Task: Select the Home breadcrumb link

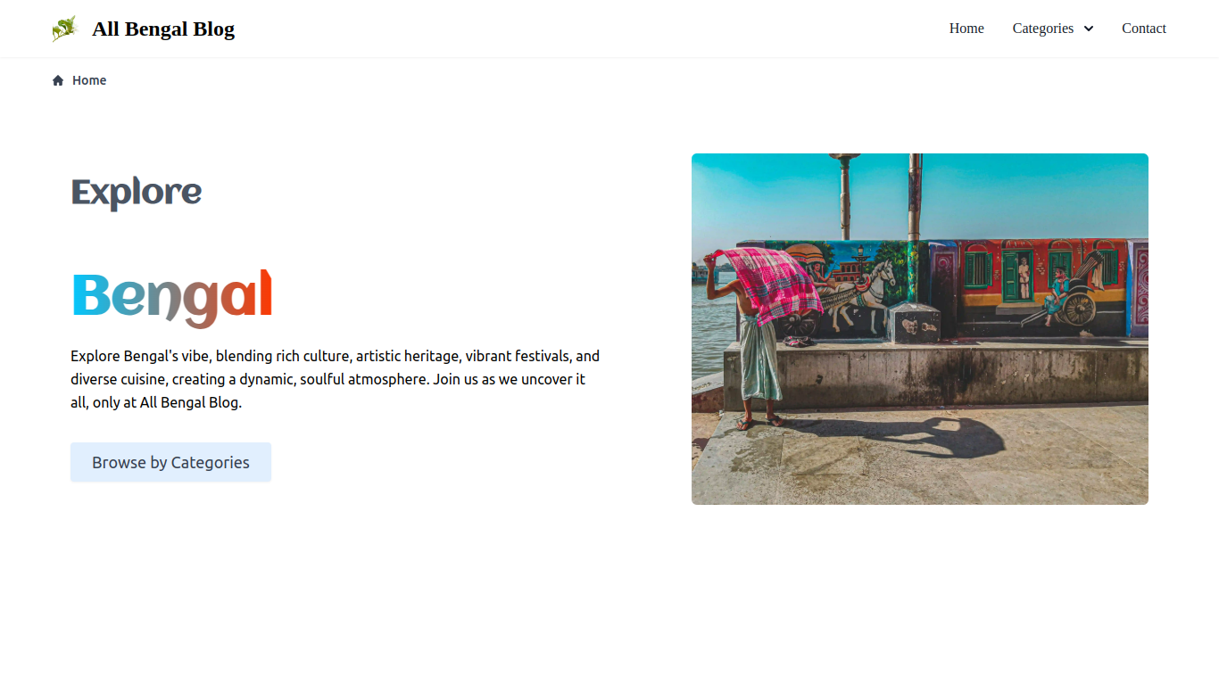Action: click(x=89, y=80)
